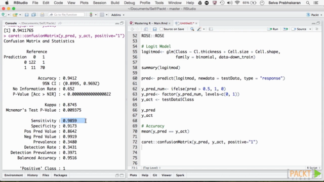This screenshot has width=324, height=182.
Task: Click the print icon in main toolbar
Action: click(x=42, y=15)
